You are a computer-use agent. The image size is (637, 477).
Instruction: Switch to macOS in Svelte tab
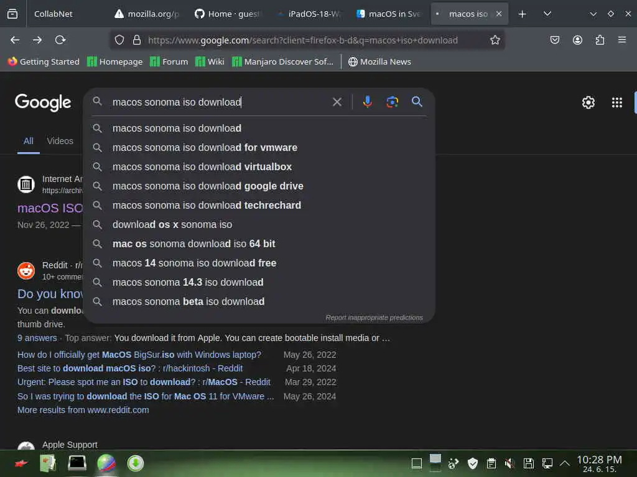[x=388, y=14]
